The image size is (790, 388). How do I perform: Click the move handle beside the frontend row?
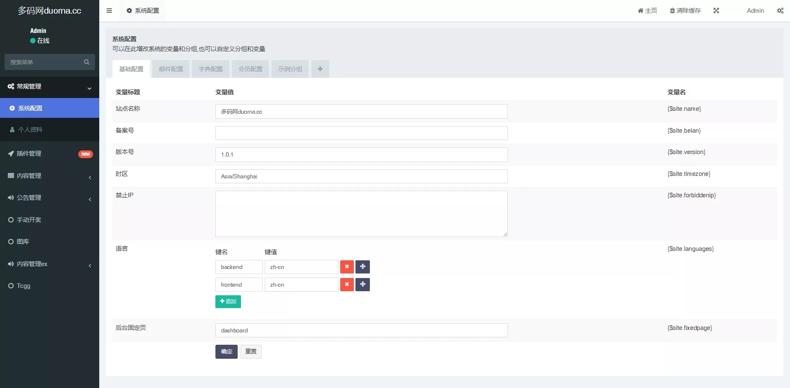pos(362,284)
